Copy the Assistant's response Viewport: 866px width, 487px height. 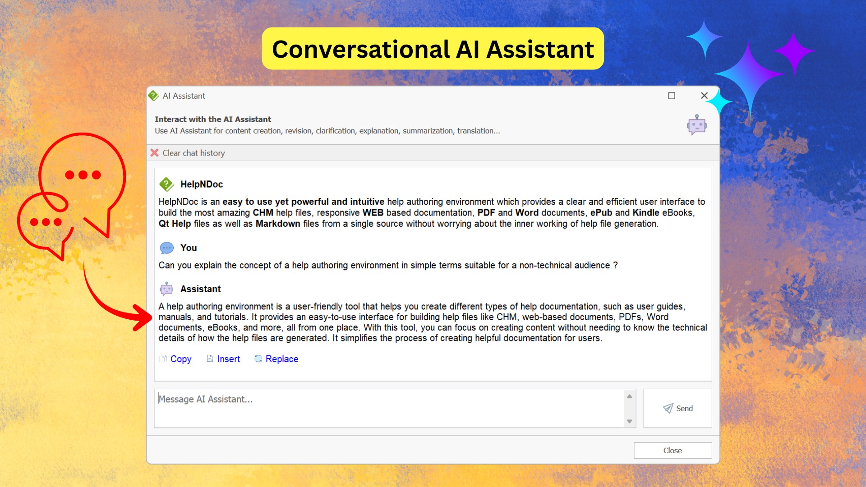(181, 359)
